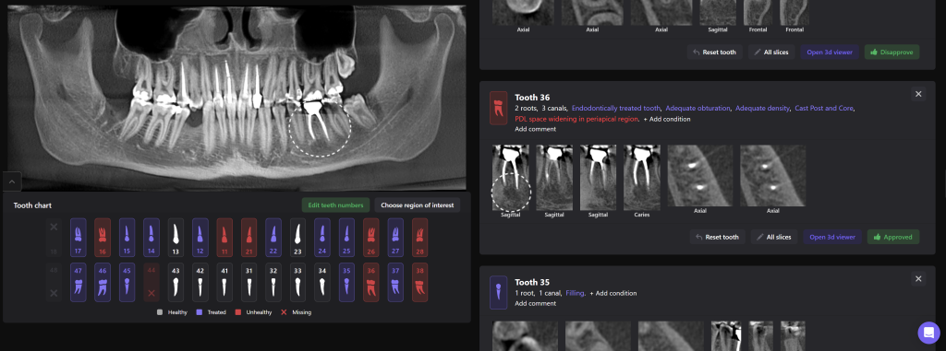Add comment on Tooth 35 card
Image resolution: width=946 pixels, height=351 pixels.
[x=535, y=303]
